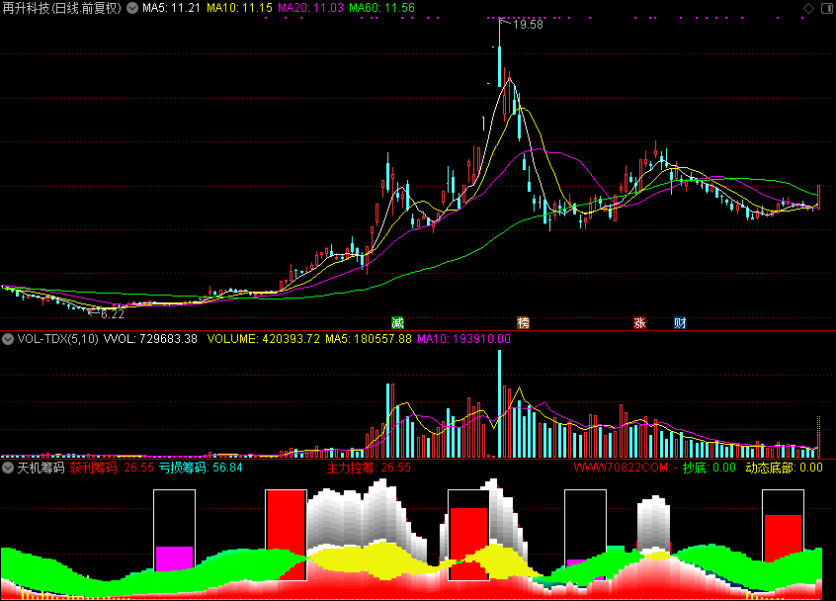Click the last red candlestick on the right
Image resolution: width=836 pixels, height=601 pixels.
coord(819,198)
